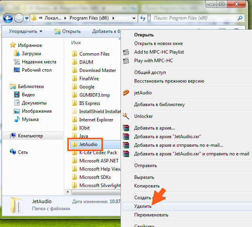Open the jetAudio context menu entry

pyautogui.click(x=143, y=93)
